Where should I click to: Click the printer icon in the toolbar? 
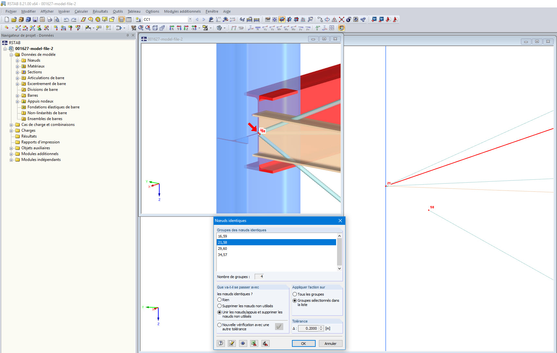pos(49,19)
